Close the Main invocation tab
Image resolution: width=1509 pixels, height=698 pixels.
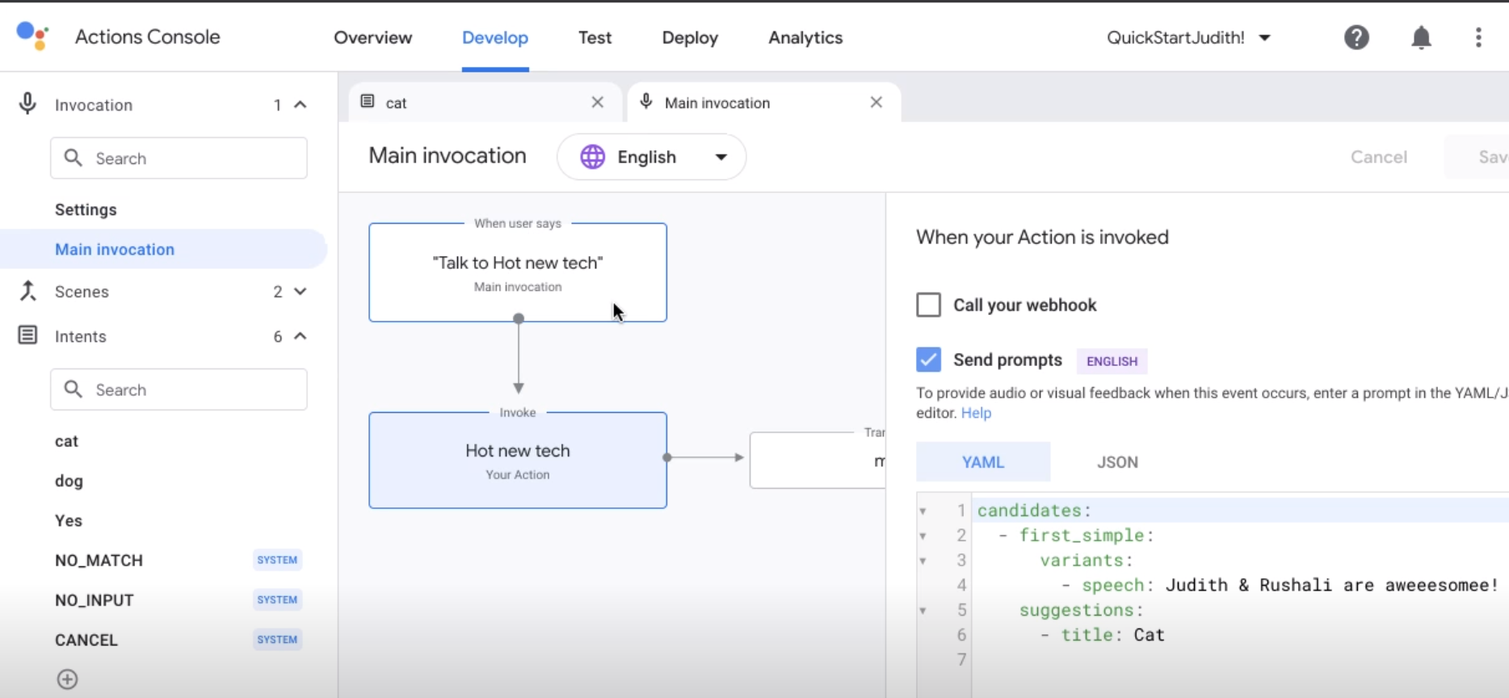pyautogui.click(x=876, y=102)
